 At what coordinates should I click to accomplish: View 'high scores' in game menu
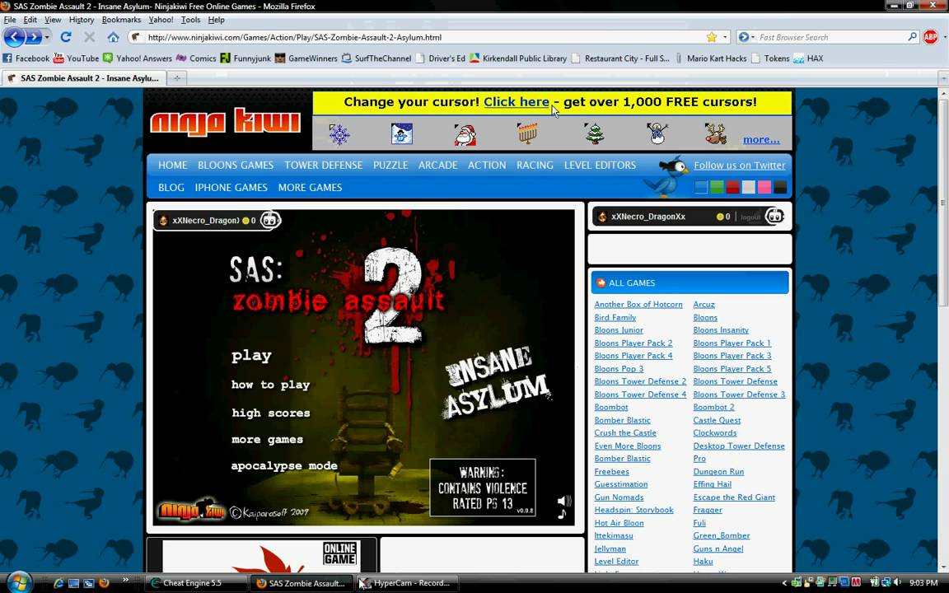point(270,413)
